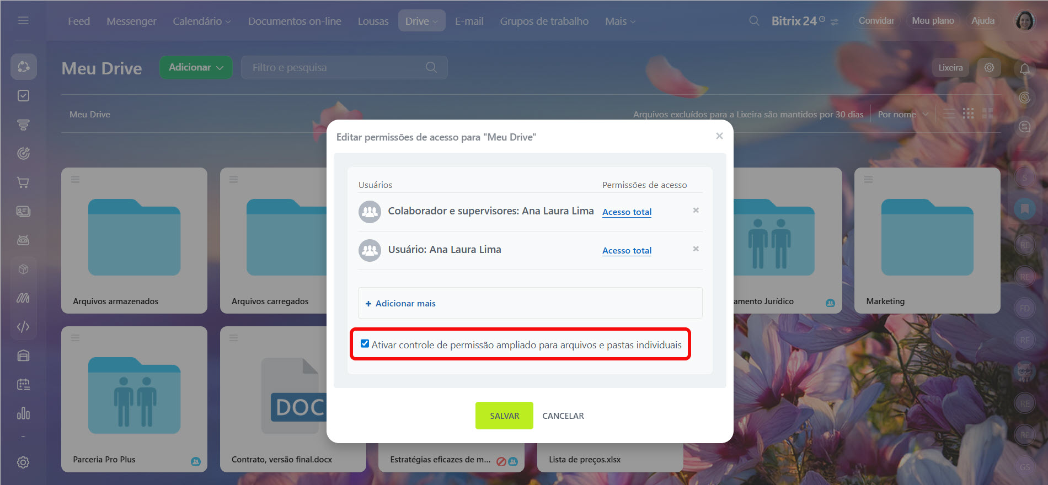Image resolution: width=1048 pixels, height=485 pixels.
Task: Open the notifications bell icon
Action: 1024,68
